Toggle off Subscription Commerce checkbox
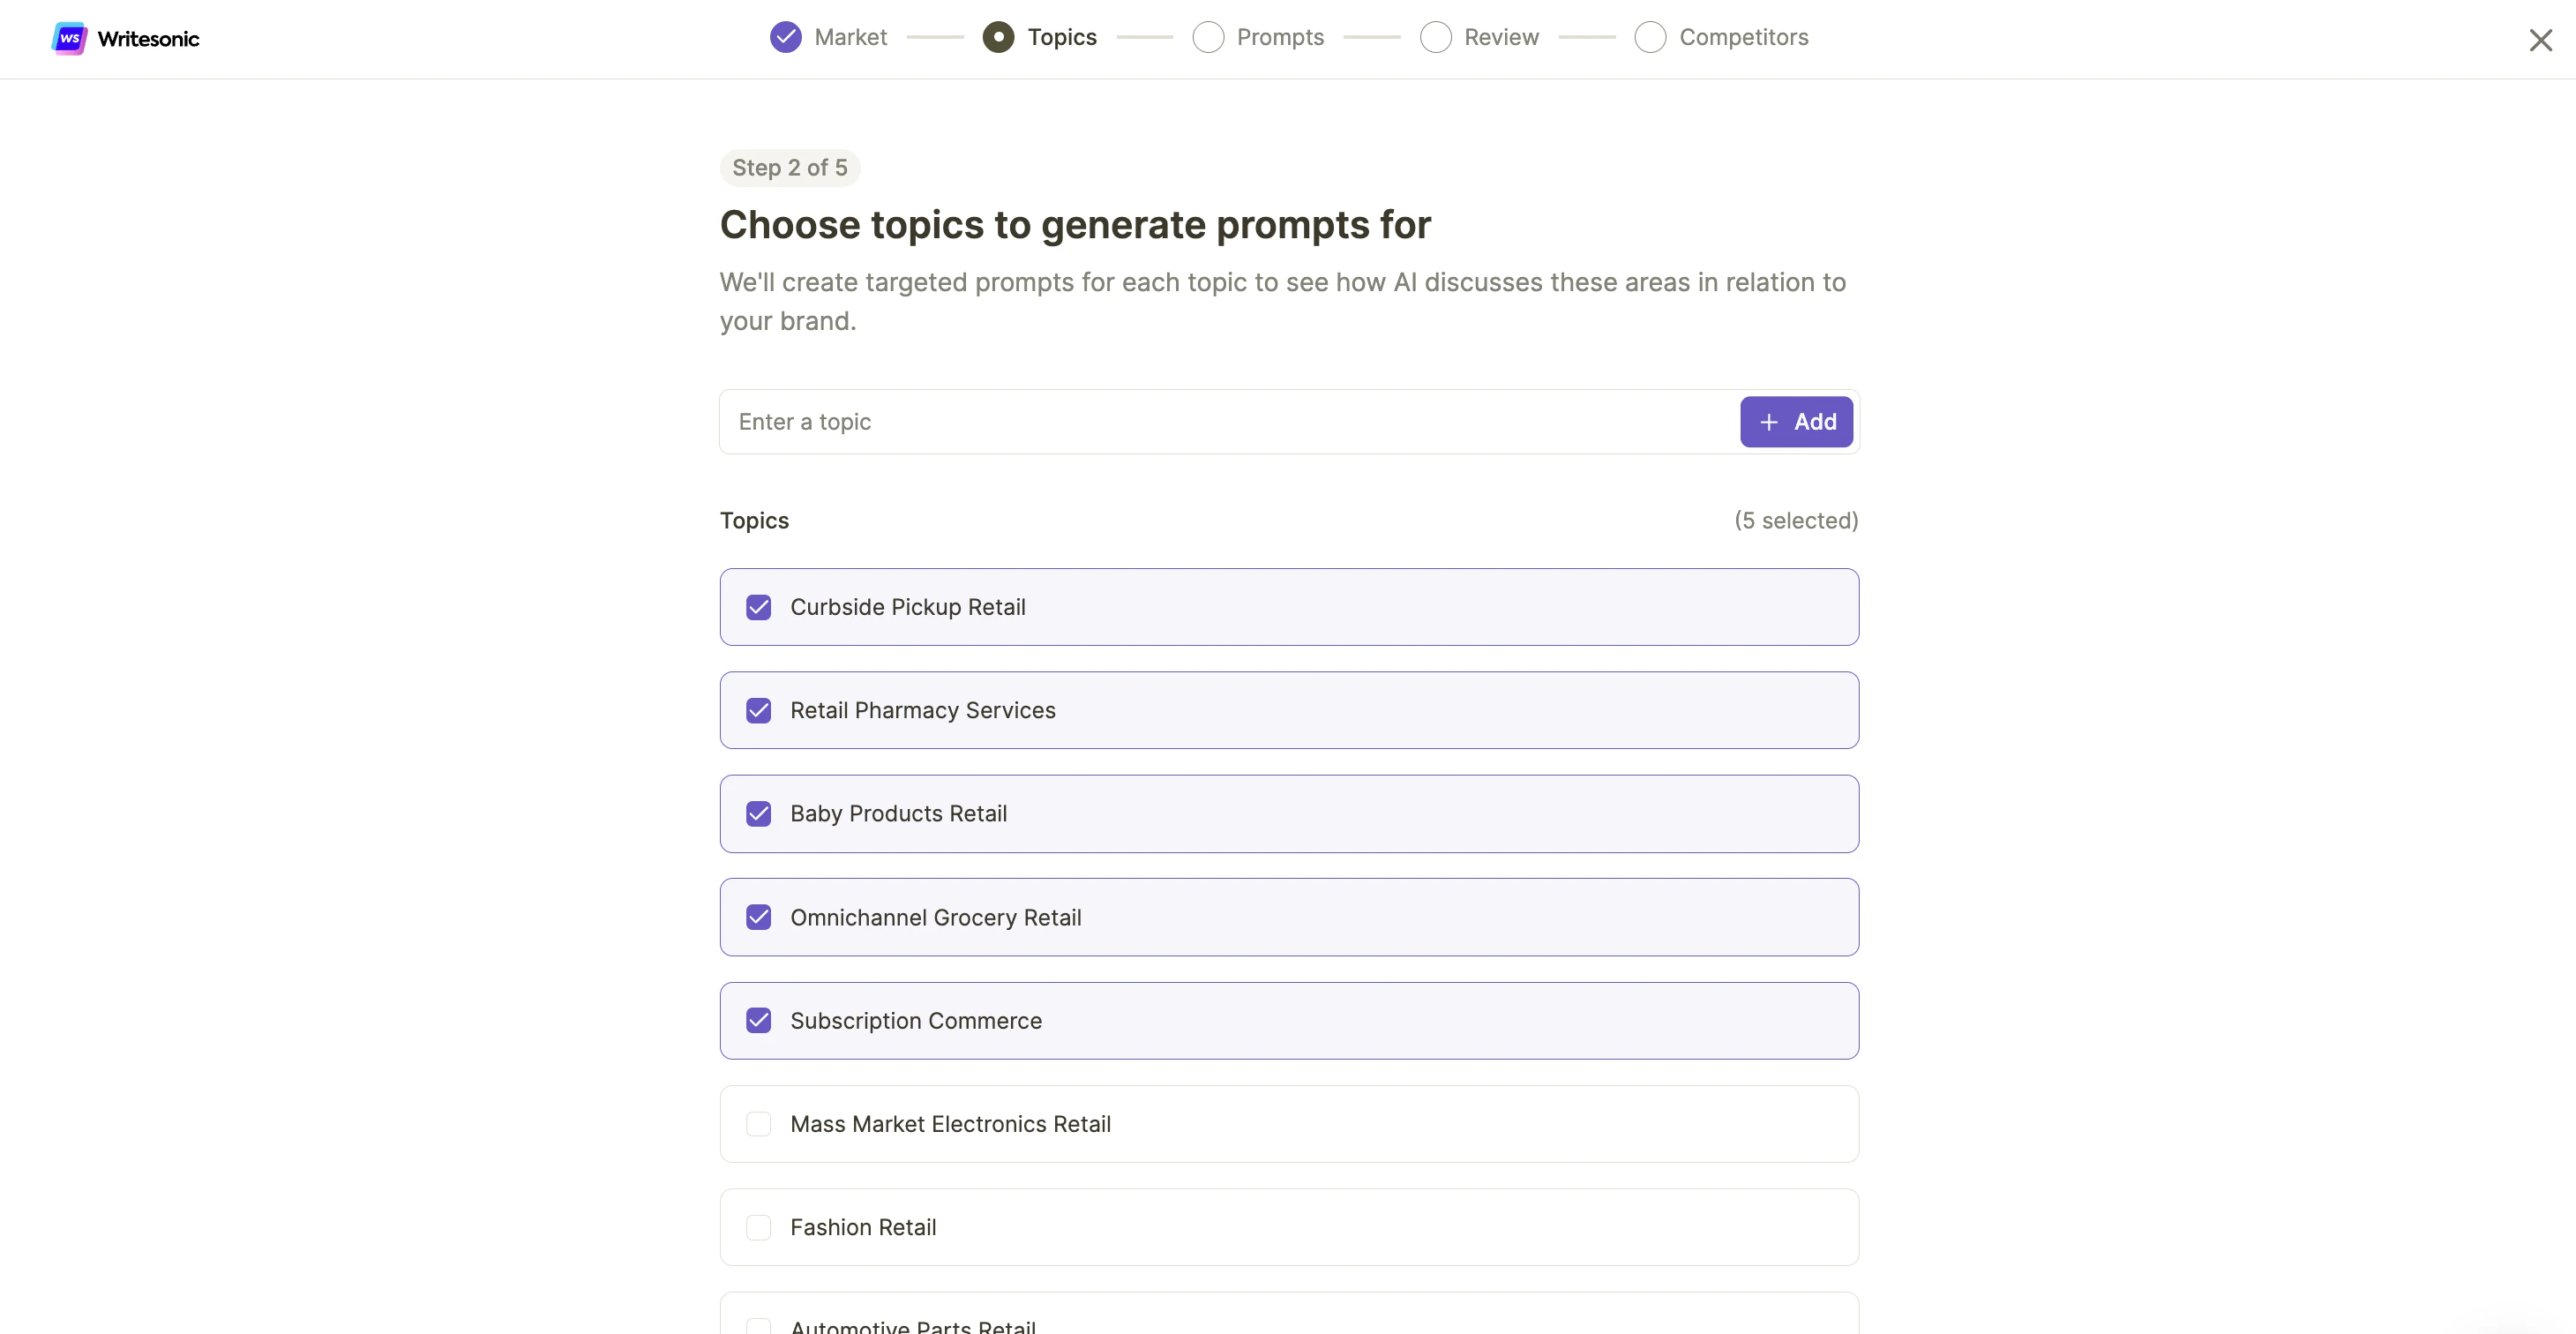The height and width of the screenshot is (1334, 2576). tap(758, 1020)
